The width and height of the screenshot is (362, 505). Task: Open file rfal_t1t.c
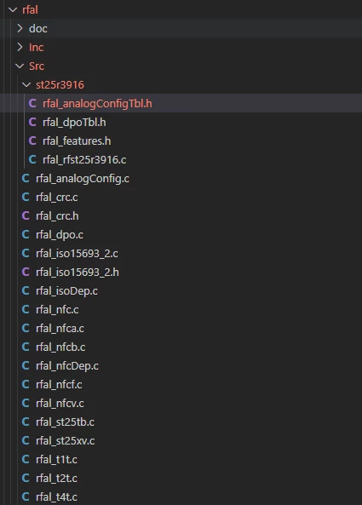(x=56, y=459)
